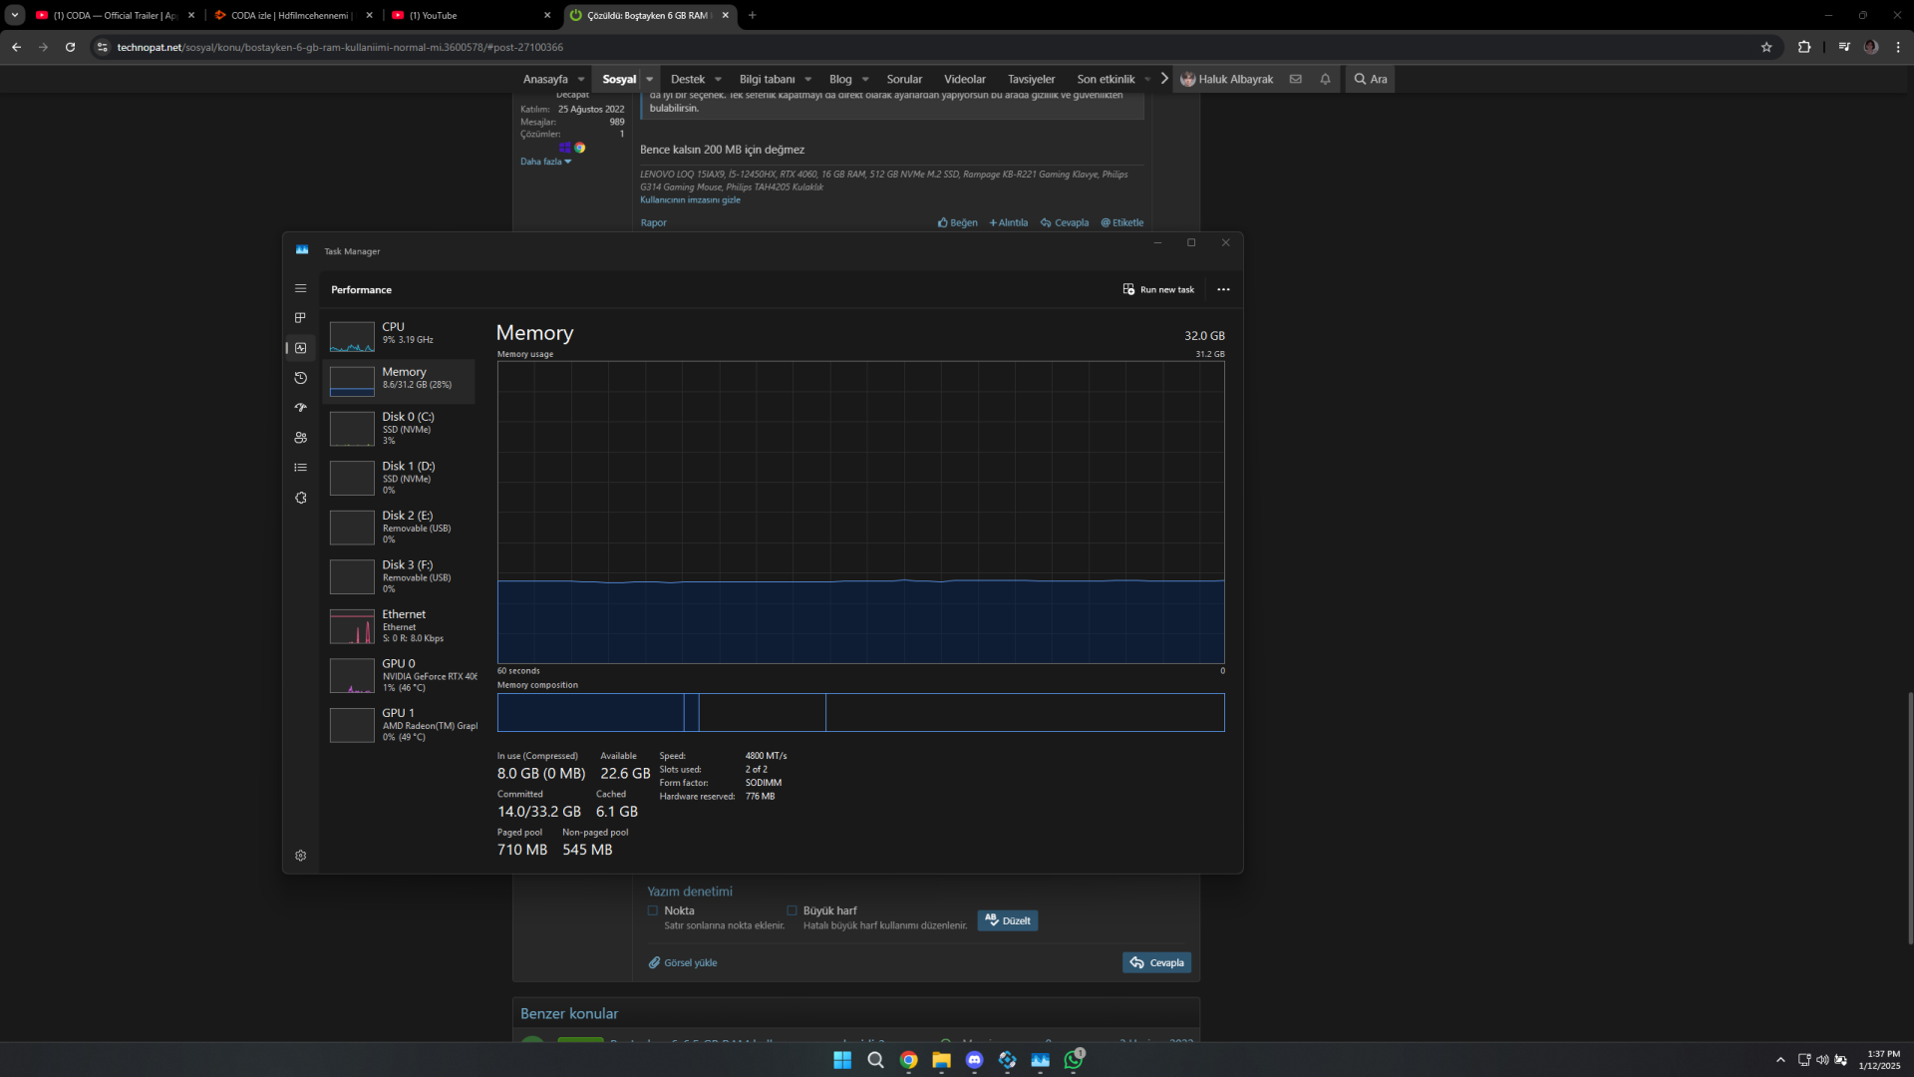Click the browser page scrollbar
The height and width of the screenshot is (1077, 1914).
click(1910, 818)
